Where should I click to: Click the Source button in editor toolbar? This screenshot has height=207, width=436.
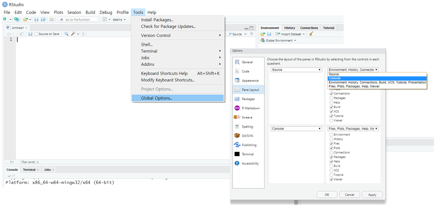[235, 34]
